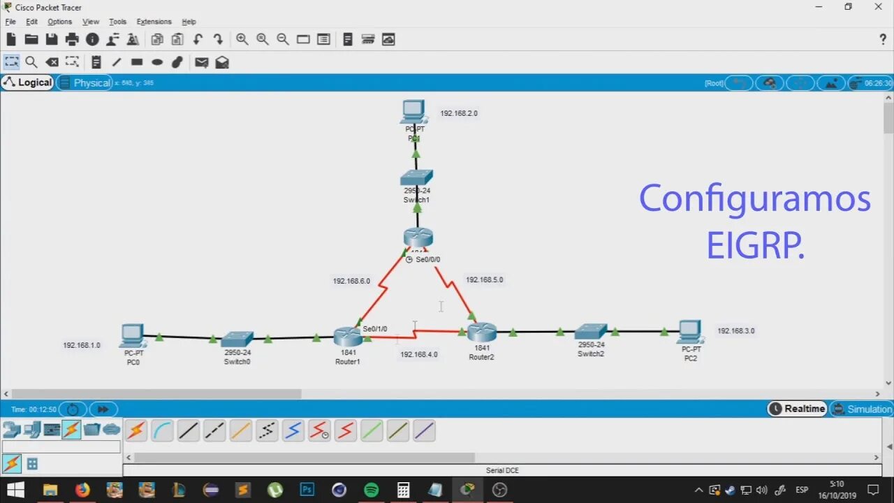Select the Draw Rectangle tool
894x503 pixels.
(137, 62)
